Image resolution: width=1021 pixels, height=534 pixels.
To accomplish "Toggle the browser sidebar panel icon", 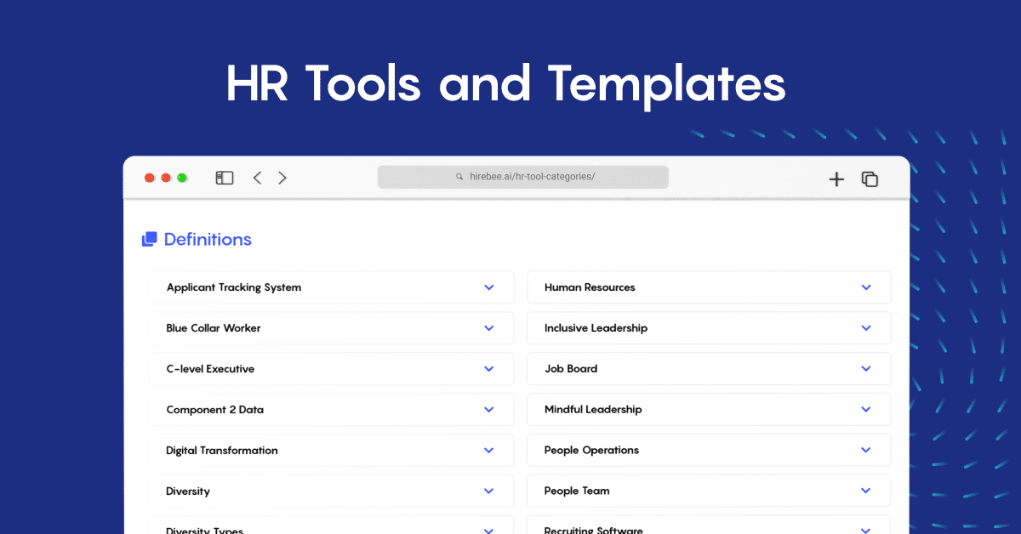I will (x=224, y=177).
